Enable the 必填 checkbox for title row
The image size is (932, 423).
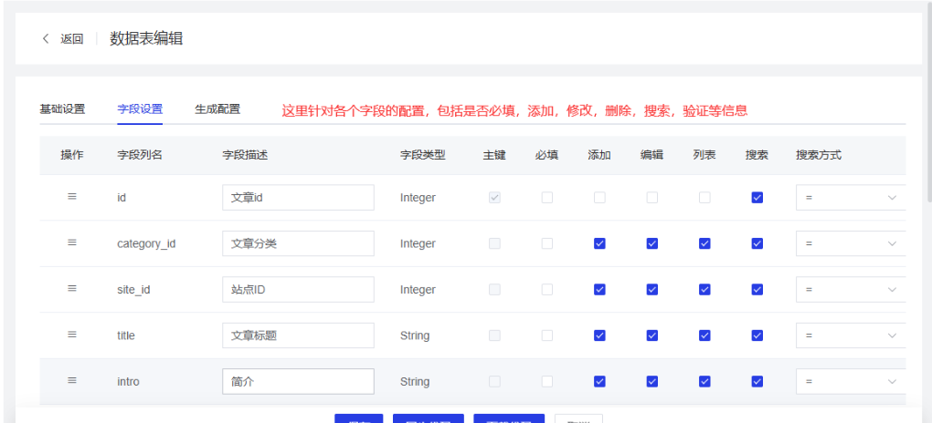546,335
